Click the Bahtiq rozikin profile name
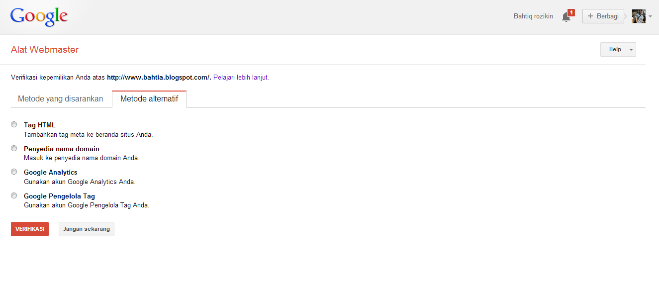The height and width of the screenshot is (286, 659). click(533, 16)
